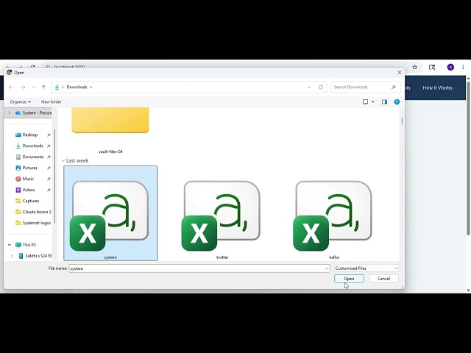Click How It Works in the webpage
The width and height of the screenshot is (471, 353).
coord(437,88)
